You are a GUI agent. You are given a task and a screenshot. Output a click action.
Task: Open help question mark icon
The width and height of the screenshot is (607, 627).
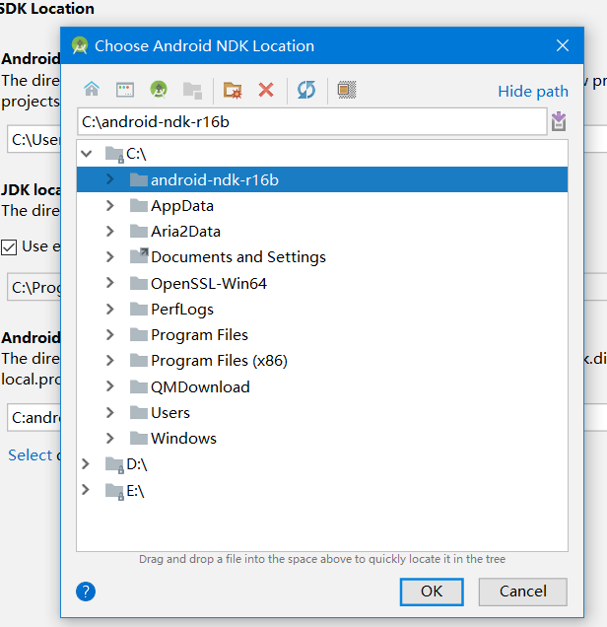[x=86, y=592]
